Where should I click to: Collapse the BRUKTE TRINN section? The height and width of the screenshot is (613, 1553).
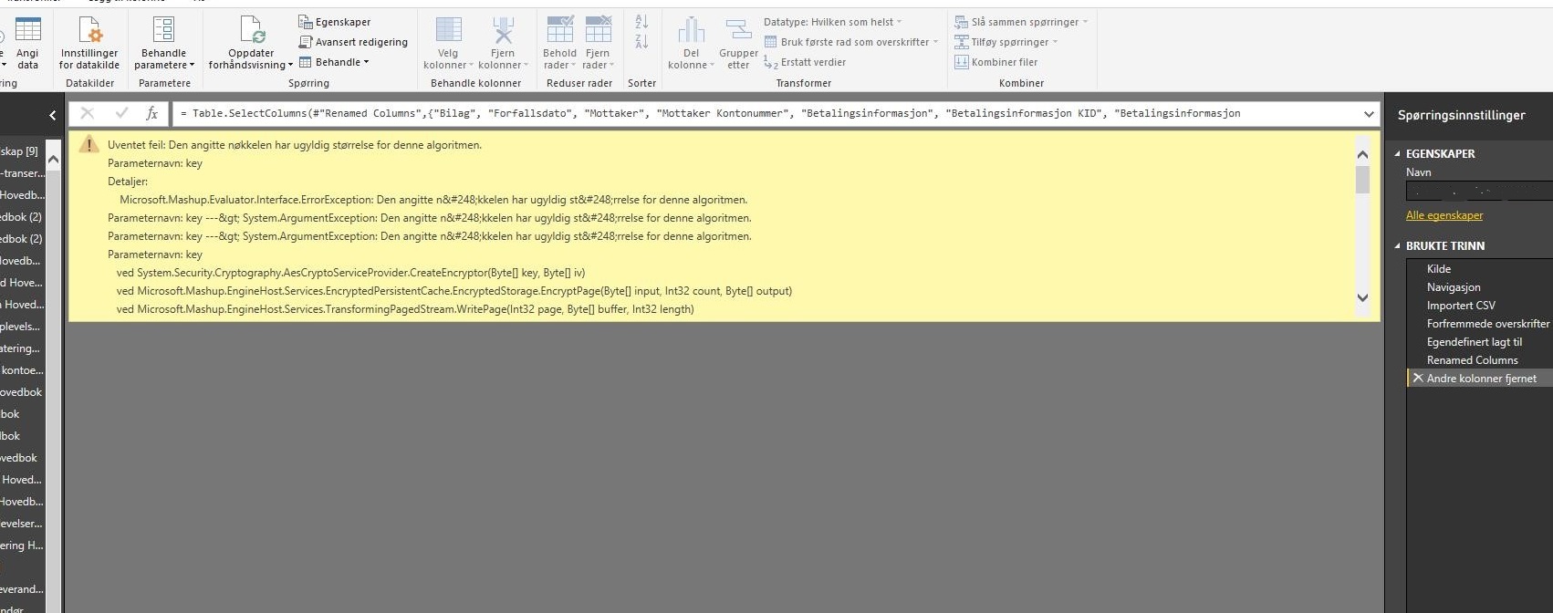point(1397,245)
